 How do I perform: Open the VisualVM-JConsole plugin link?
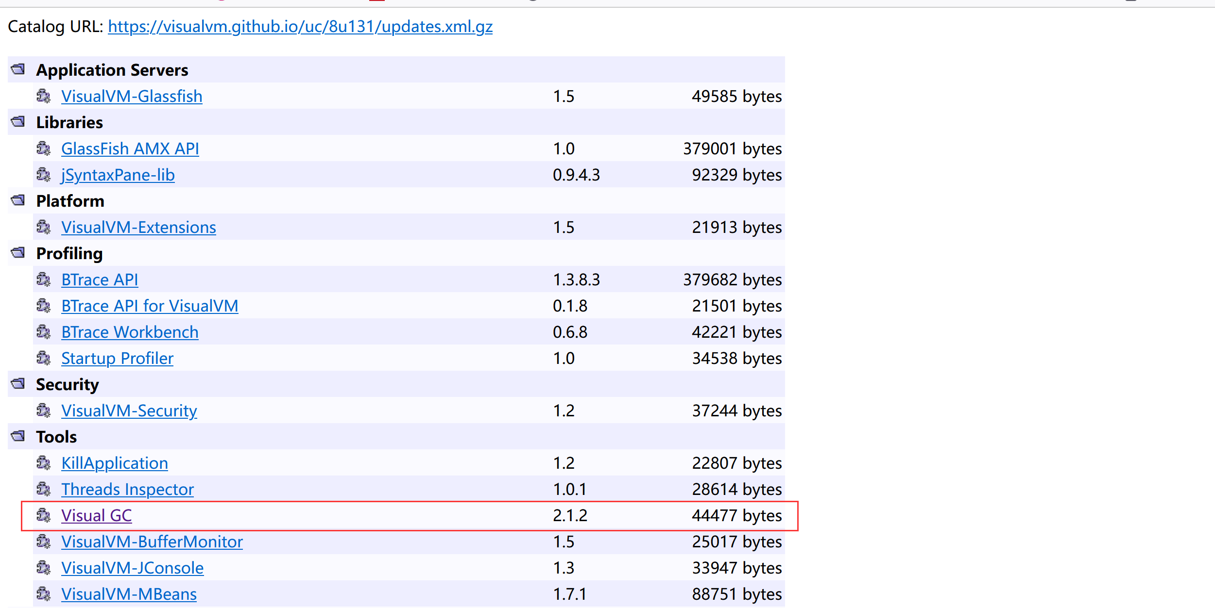point(132,568)
